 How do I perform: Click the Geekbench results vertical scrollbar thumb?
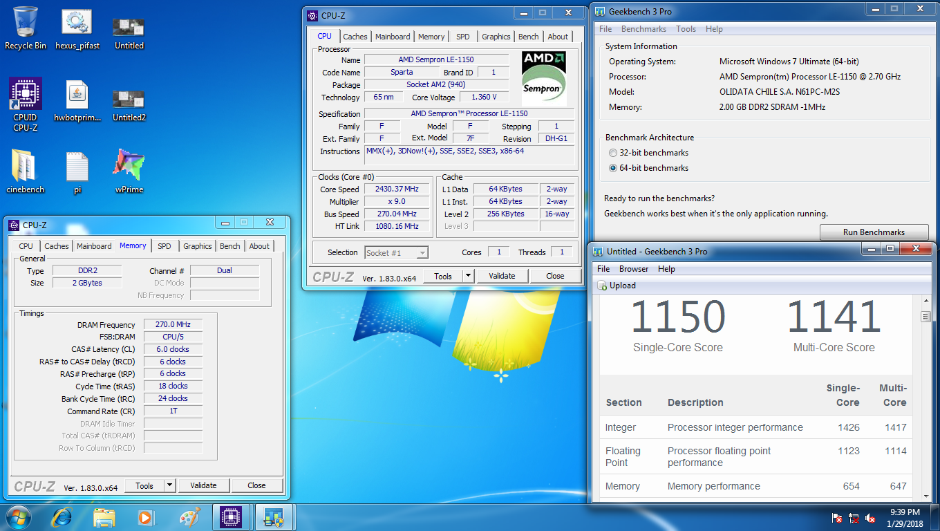pyautogui.click(x=925, y=317)
